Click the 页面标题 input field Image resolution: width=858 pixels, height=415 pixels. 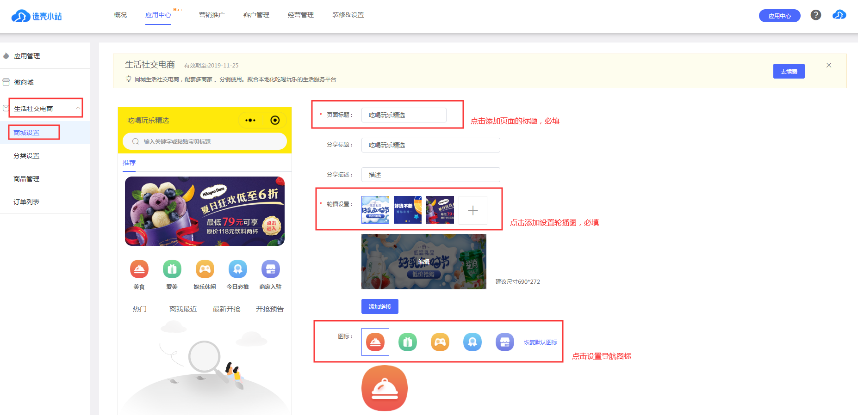click(404, 115)
